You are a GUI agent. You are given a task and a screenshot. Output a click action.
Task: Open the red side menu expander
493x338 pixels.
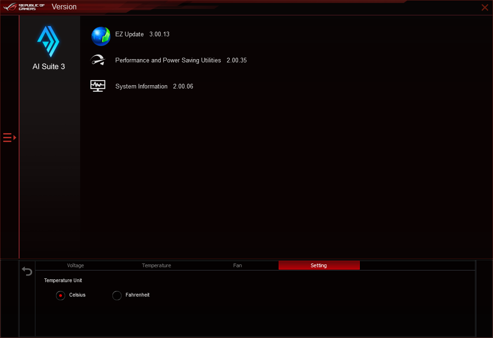pos(9,138)
